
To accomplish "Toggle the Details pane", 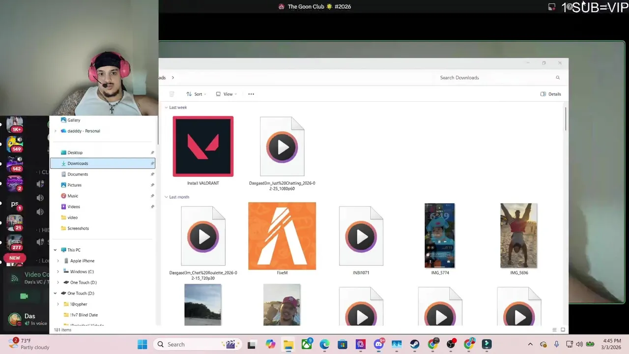I will (551, 94).
